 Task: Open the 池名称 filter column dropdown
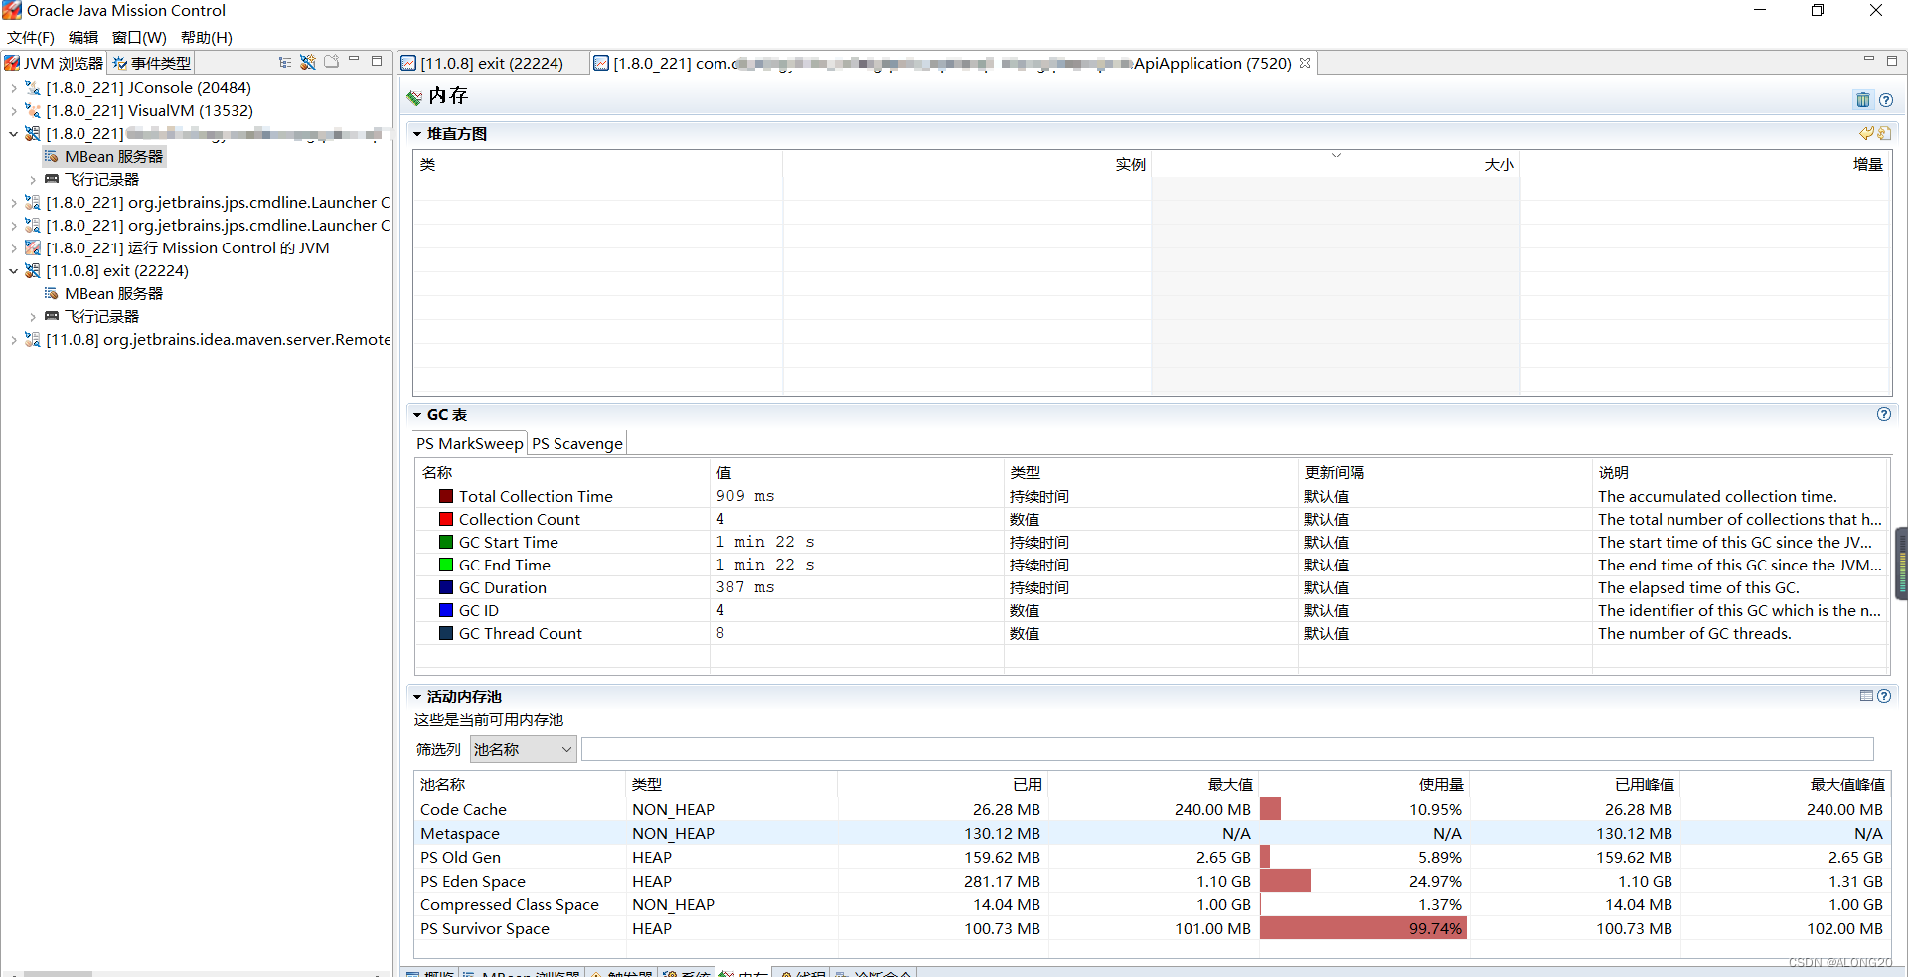(x=524, y=749)
